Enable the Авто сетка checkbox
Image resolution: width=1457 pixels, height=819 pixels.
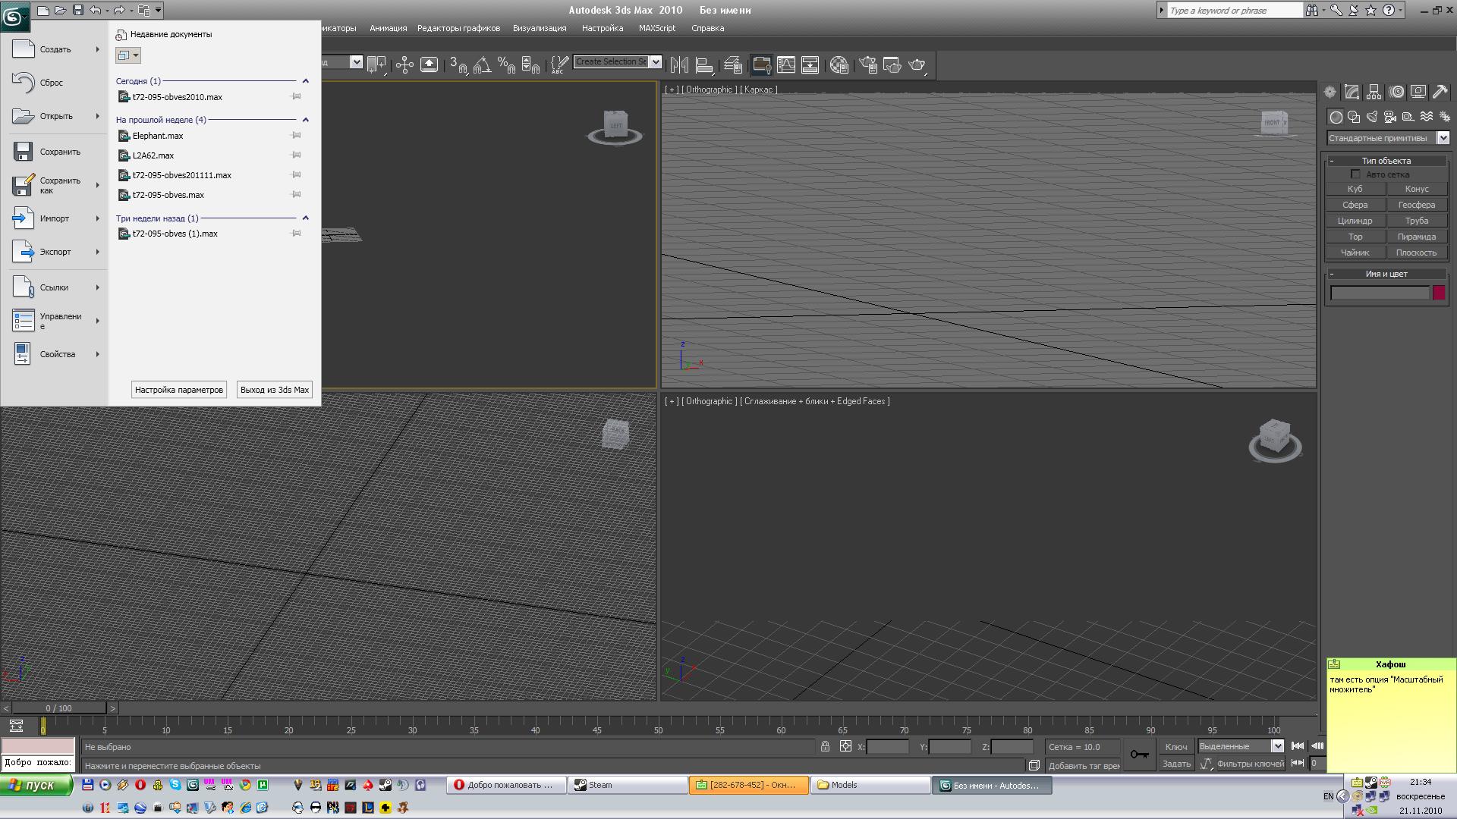point(1355,174)
